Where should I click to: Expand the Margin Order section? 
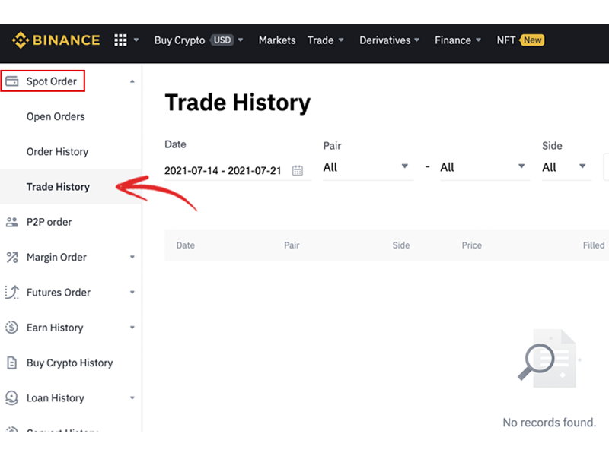(x=132, y=257)
